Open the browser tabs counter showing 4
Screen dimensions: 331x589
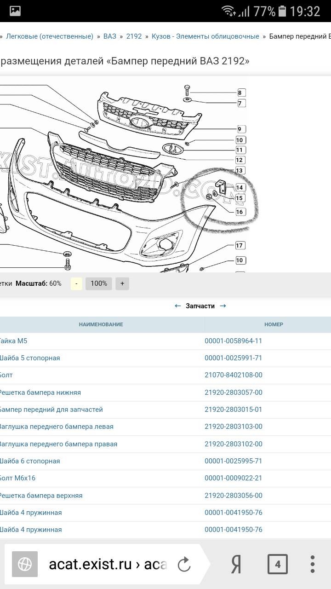click(278, 564)
